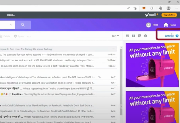Click the Spam shield button

pyautogui.click(x=19, y=36)
